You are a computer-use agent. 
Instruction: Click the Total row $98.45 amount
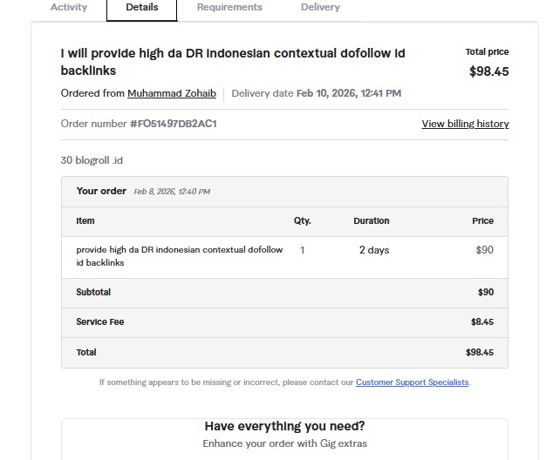[x=479, y=353]
